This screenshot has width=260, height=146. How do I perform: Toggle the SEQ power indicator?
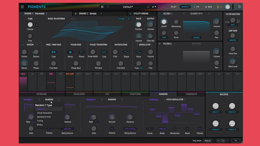[206, 7]
